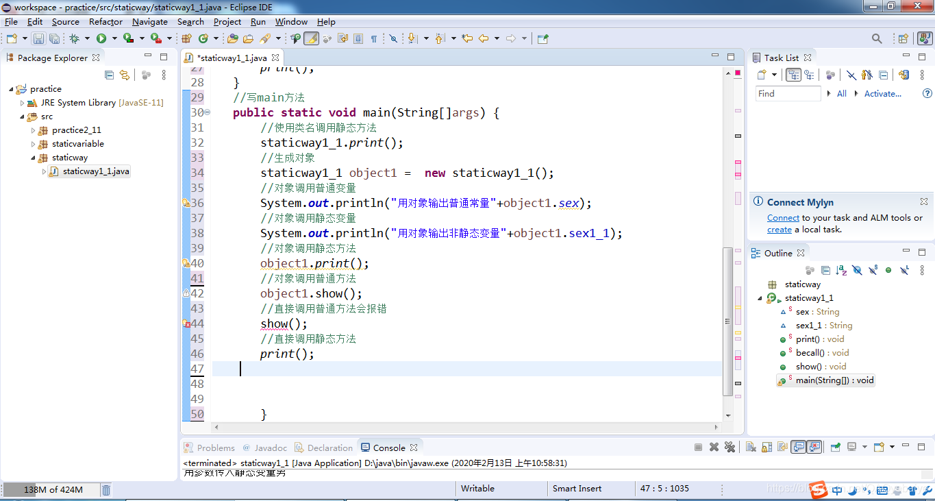
Task: Click the New Task icon in Task List
Action: (x=761, y=75)
